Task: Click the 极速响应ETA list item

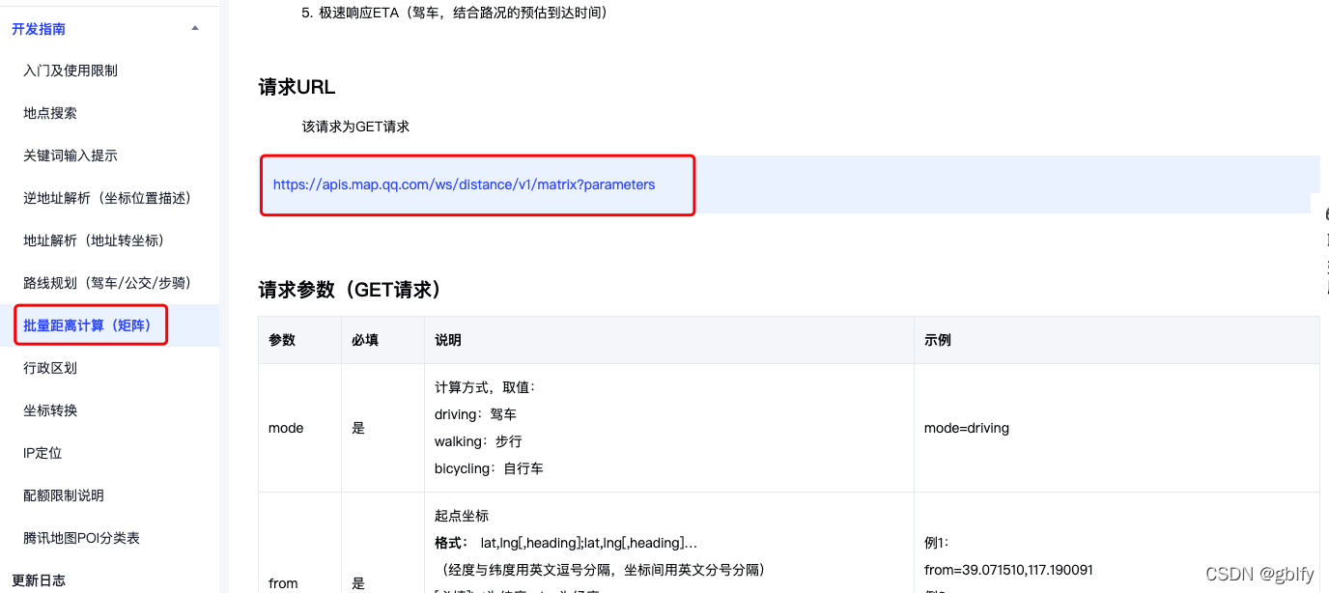Action: pos(454,13)
